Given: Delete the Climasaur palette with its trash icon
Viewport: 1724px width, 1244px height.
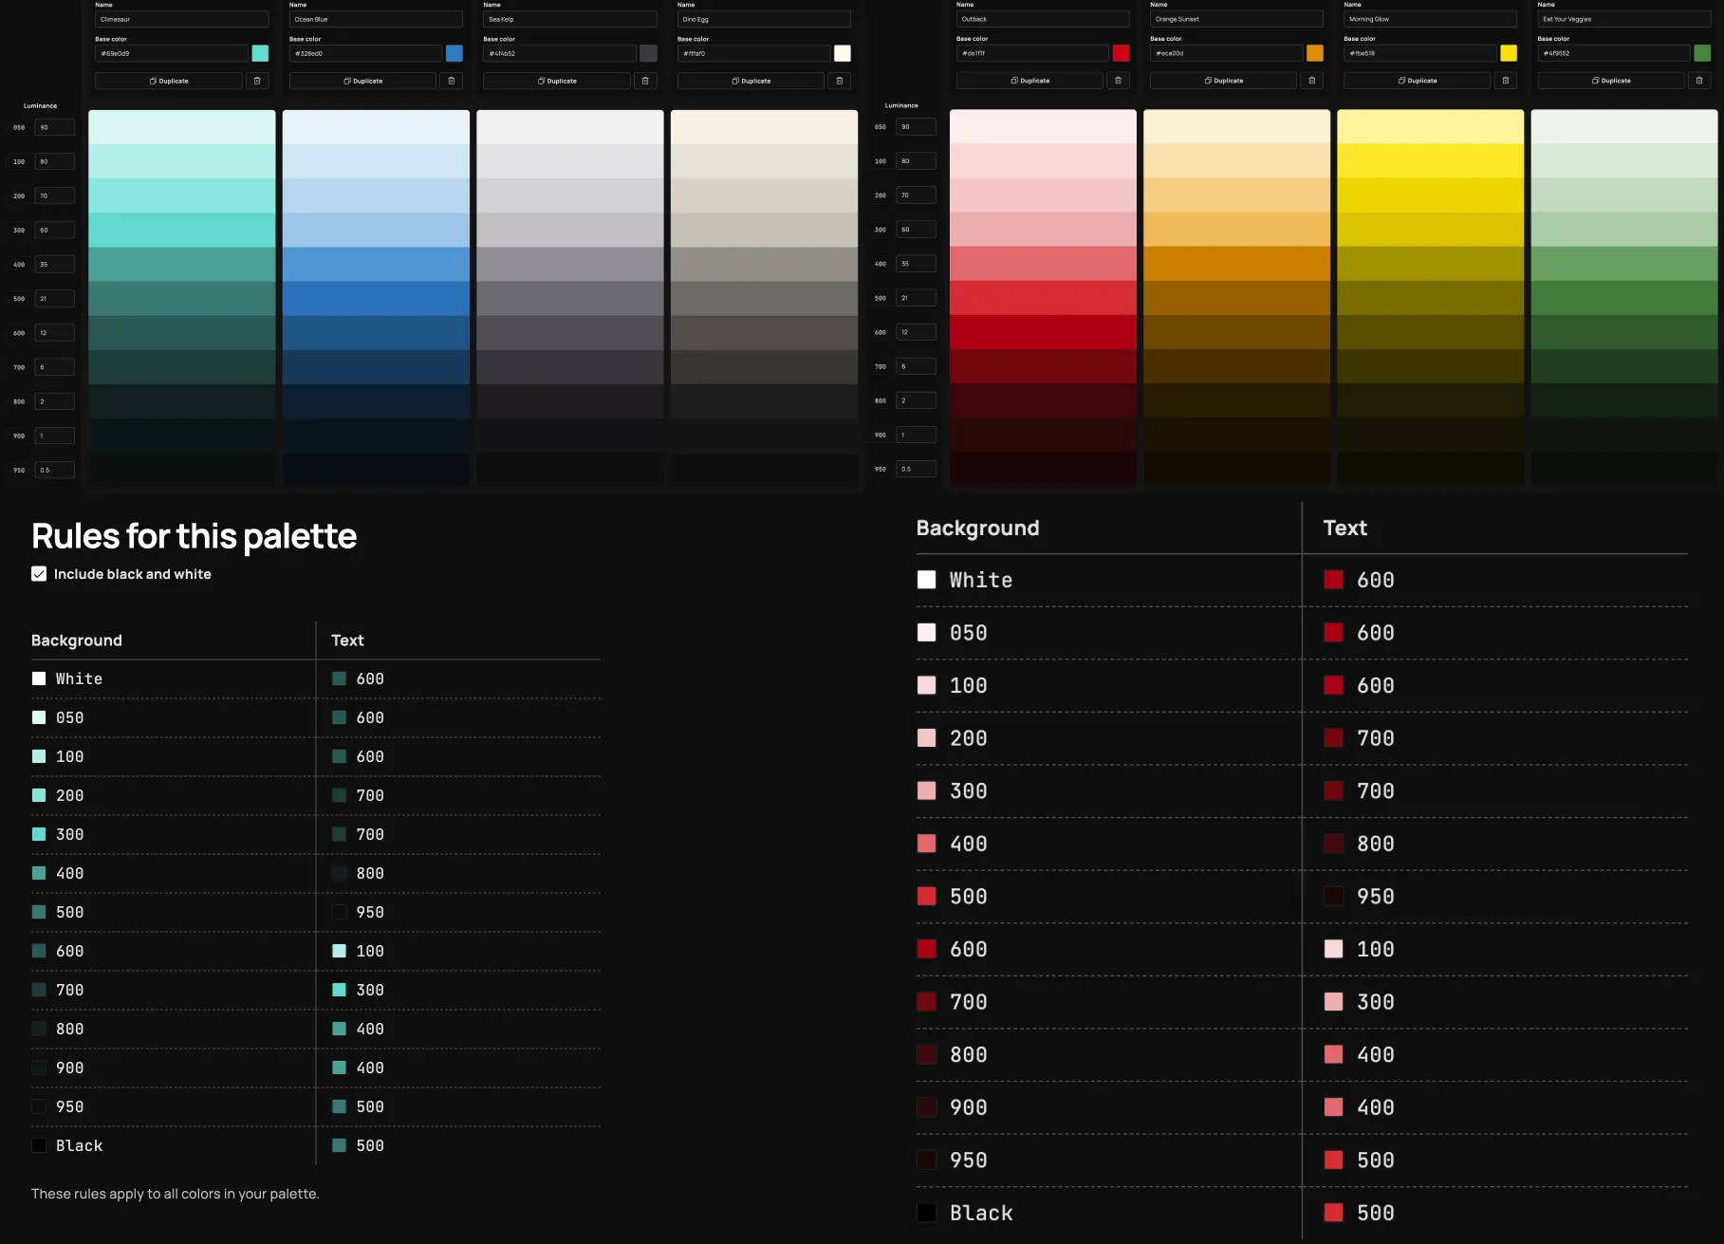Looking at the screenshot, I should coord(257,81).
